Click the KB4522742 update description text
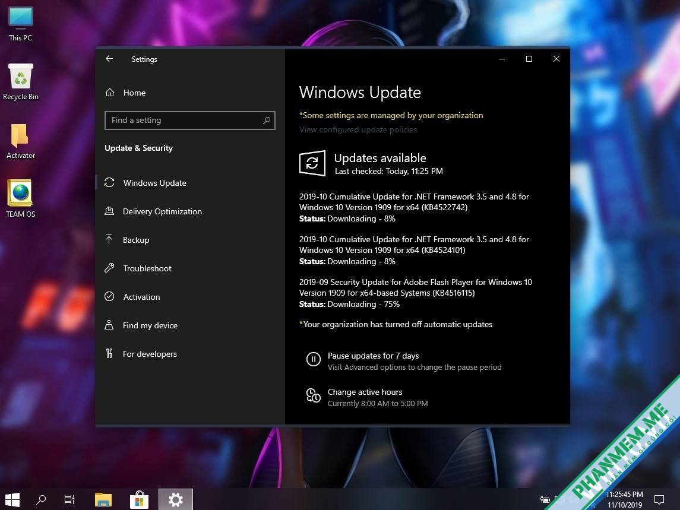The height and width of the screenshot is (510, 680). 414,202
